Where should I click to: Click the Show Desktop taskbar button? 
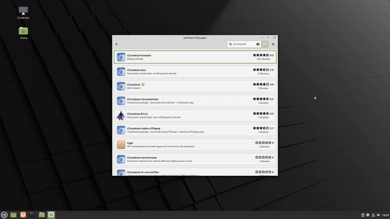[13, 215]
